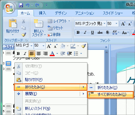This screenshot has height=115, width=135.
Task: Open the 挿入 ribbon tab
Action: [x=42, y=13]
